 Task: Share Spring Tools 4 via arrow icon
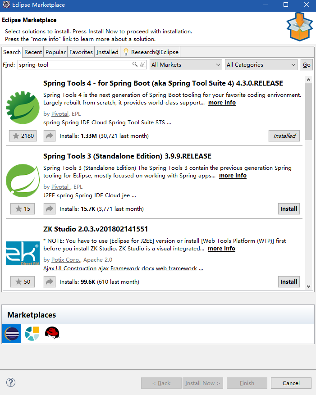pyautogui.click(x=50, y=136)
